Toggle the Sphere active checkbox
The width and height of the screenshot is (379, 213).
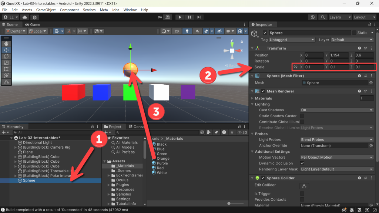pos(265,33)
